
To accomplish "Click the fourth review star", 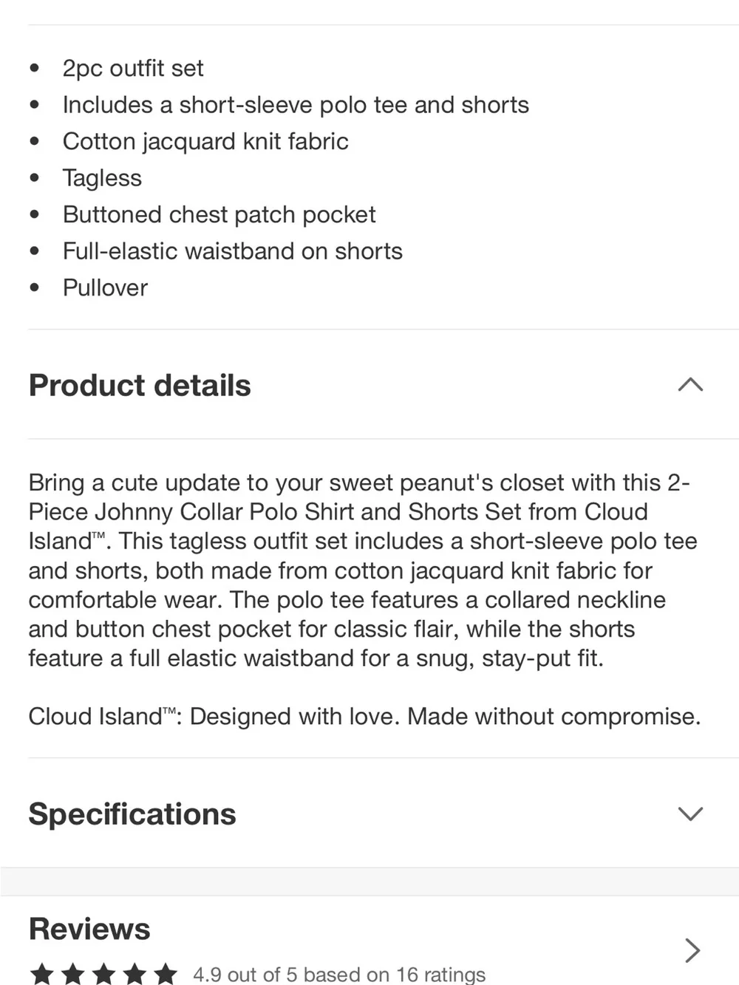I will 135,974.
